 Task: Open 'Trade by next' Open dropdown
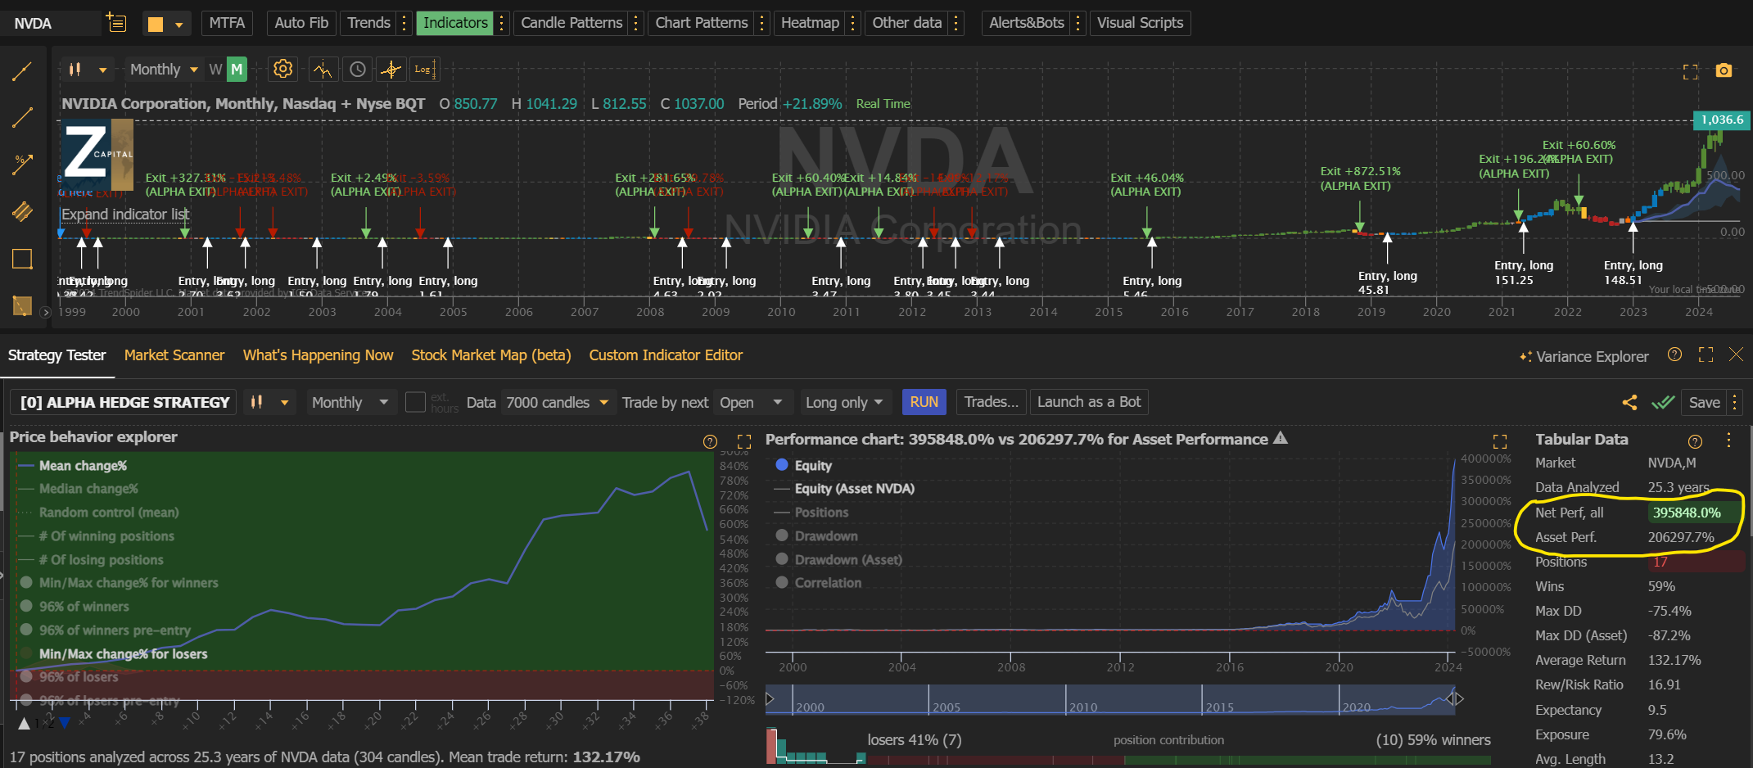pyautogui.click(x=751, y=402)
